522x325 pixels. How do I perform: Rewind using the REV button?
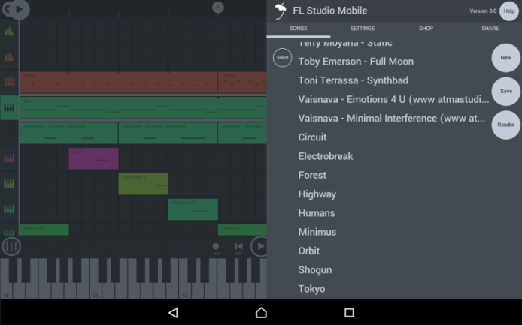click(x=238, y=247)
